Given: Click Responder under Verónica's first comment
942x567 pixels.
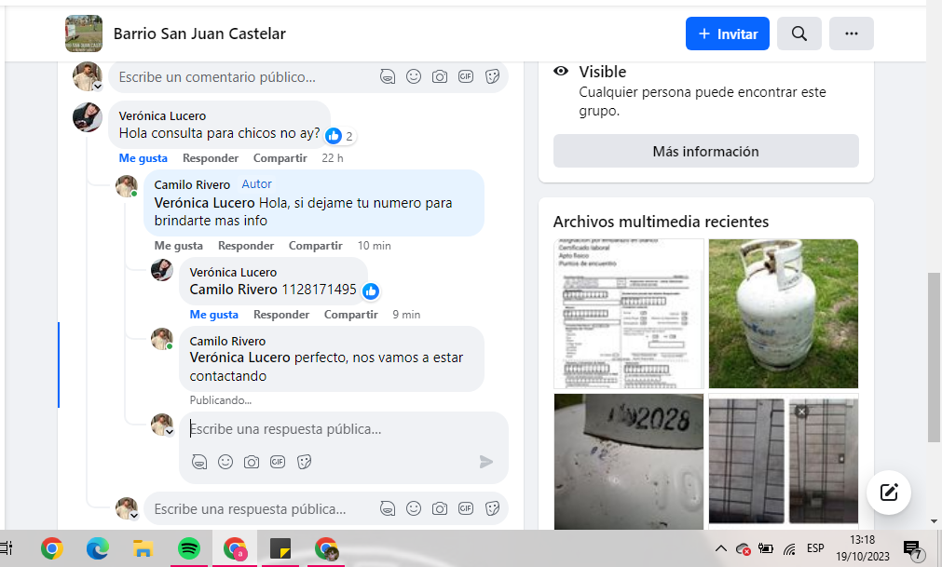Looking at the screenshot, I should 211,158.
